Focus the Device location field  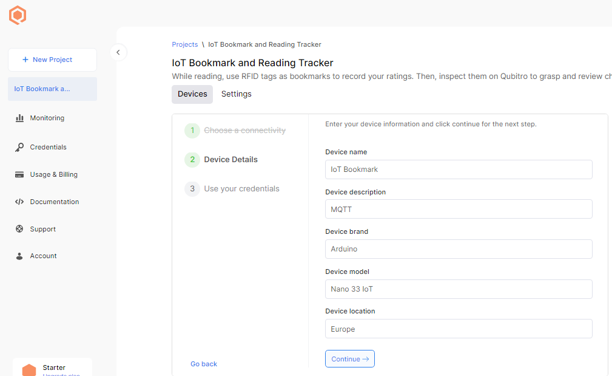(458, 329)
